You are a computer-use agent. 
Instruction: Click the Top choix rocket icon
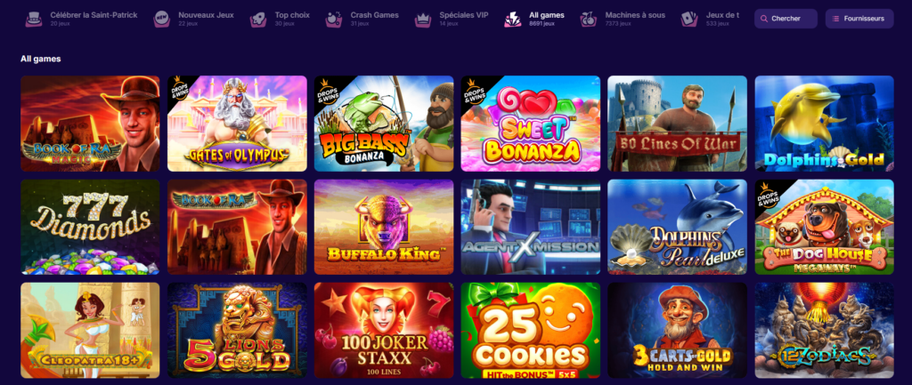pyautogui.click(x=258, y=20)
